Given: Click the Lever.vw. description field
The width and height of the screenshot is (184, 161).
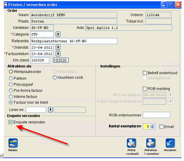Looking at the screenshot, I should click(x=70, y=110).
